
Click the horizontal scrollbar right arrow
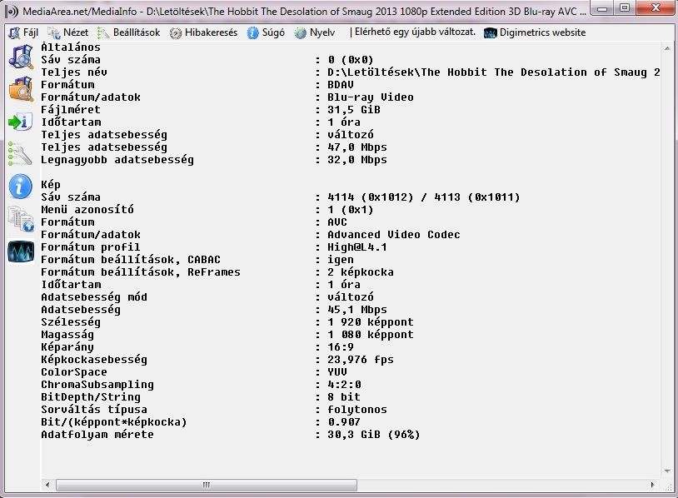tap(652, 485)
